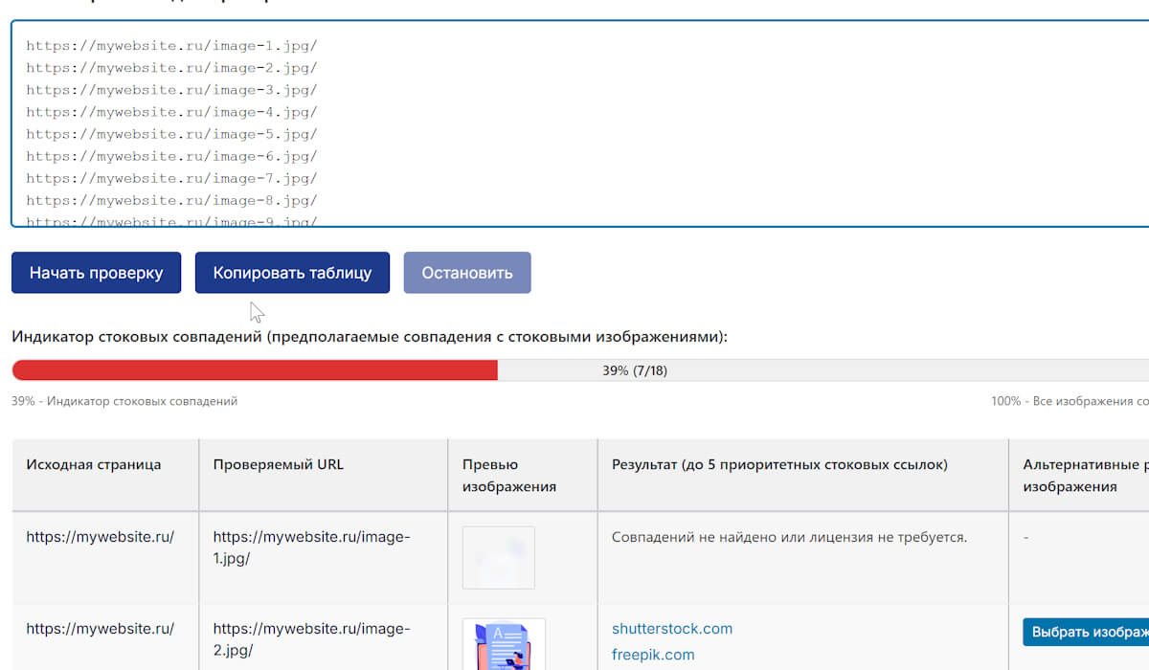
Task: Place cursor on image-1.jpg line in URL textarea
Action: (171, 46)
